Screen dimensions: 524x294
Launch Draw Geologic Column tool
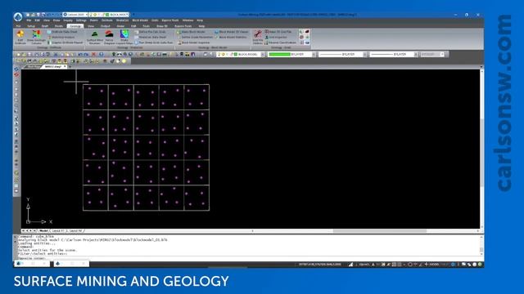click(36, 37)
